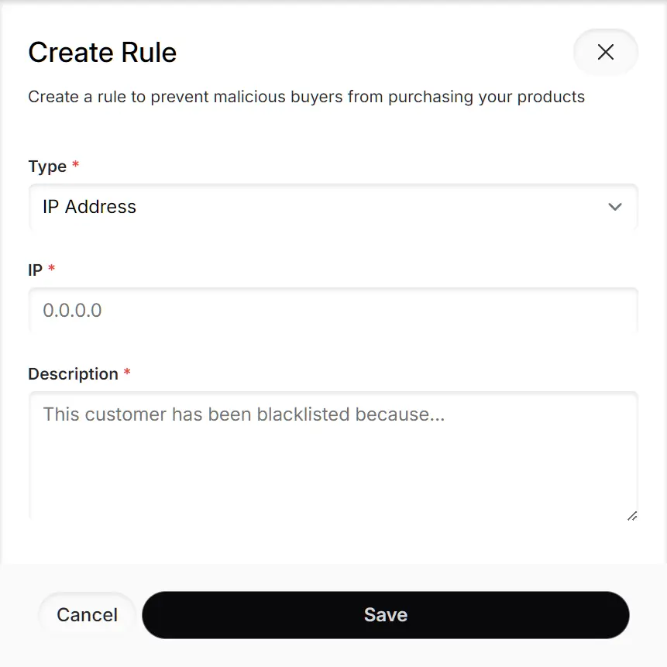Click the blacklisted reason placeholder text
The width and height of the screenshot is (667, 667).
click(x=243, y=414)
